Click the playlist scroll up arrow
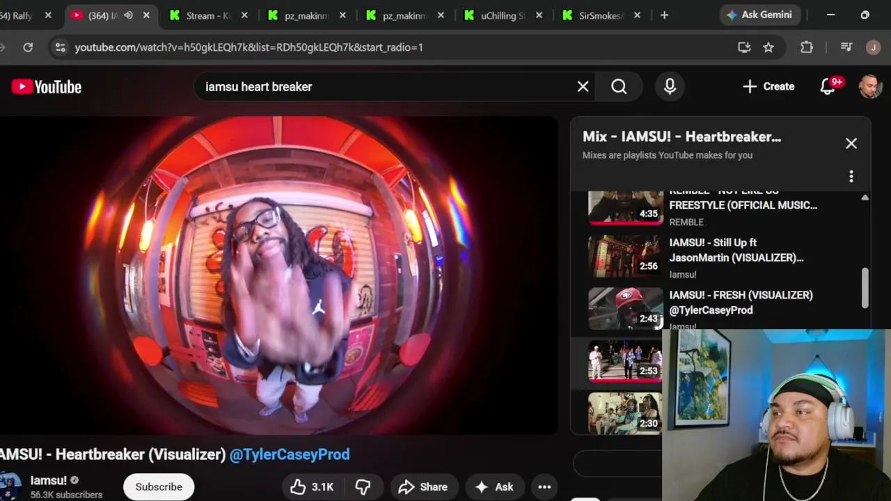891x501 pixels. point(865,198)
